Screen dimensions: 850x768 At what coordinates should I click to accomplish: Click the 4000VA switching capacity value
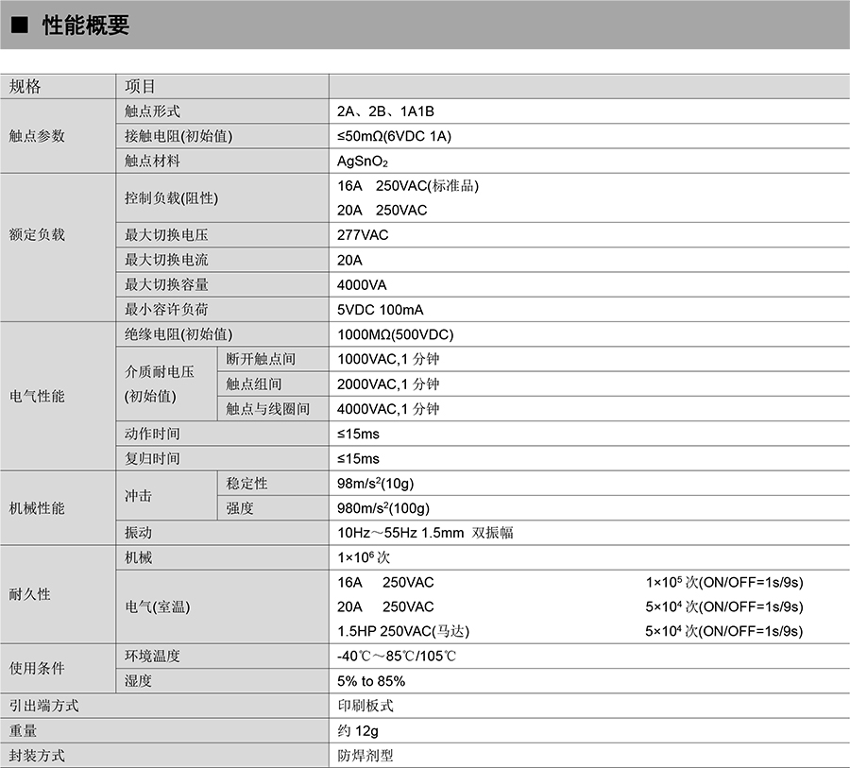point(362,284)
